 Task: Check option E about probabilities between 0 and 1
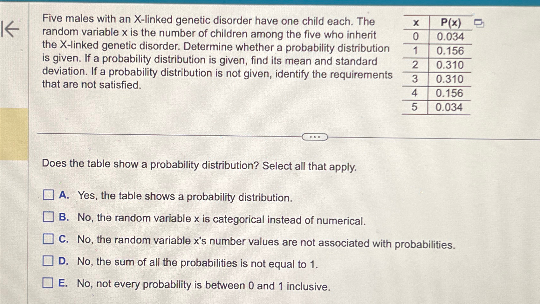[x=48, y=281]
